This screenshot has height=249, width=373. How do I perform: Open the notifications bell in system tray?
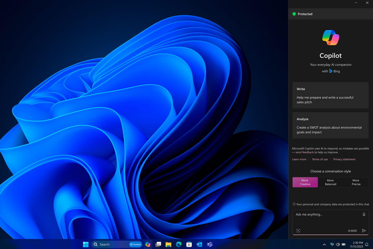[367, 244]
